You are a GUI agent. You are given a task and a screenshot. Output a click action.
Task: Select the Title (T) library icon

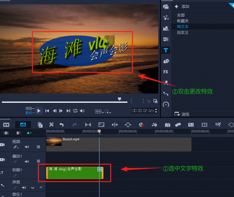coord(166,50)
